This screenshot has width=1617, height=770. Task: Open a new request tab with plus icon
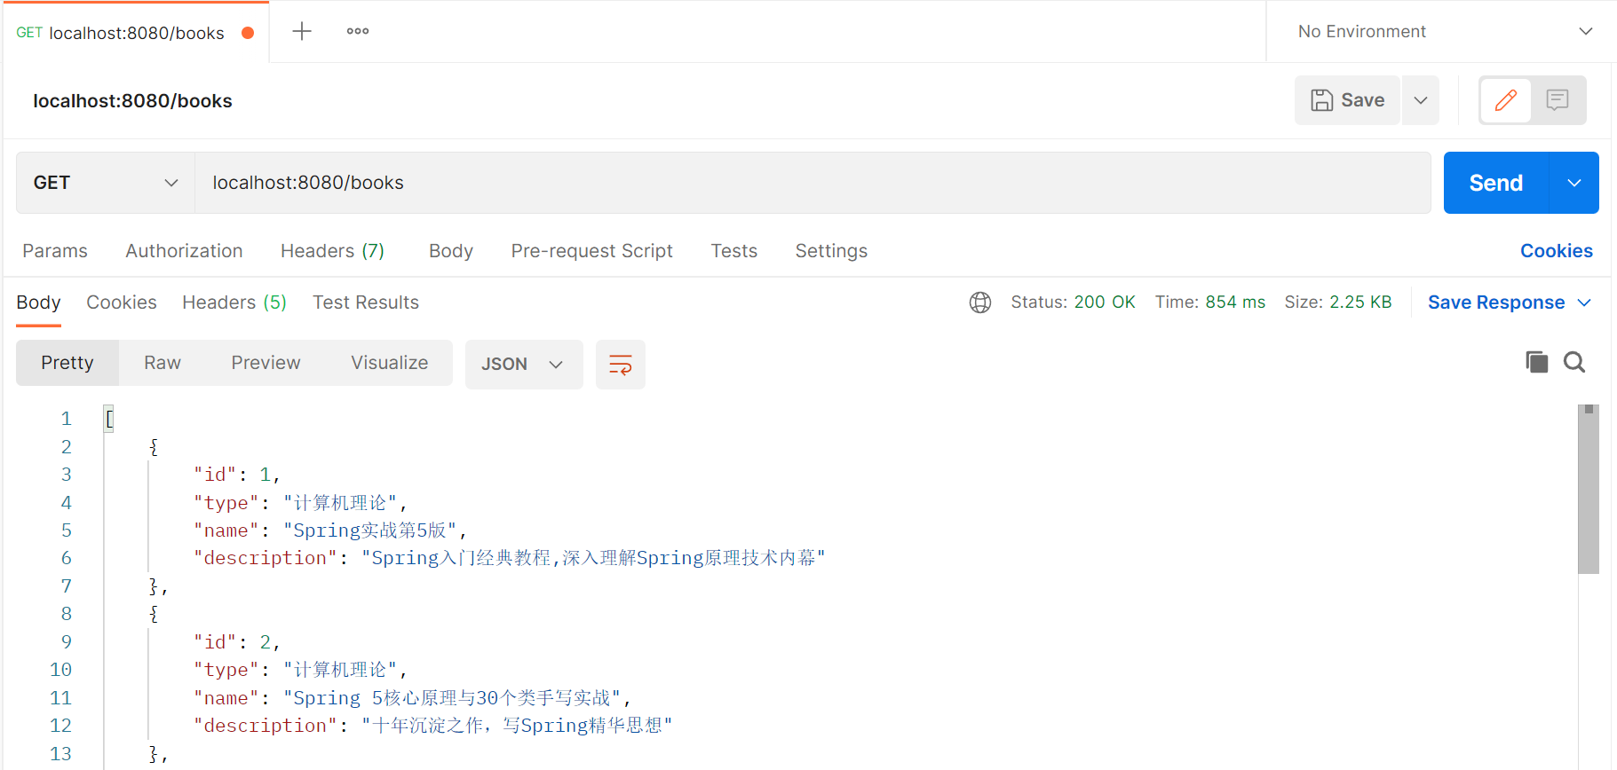click(x=302, y=31)
